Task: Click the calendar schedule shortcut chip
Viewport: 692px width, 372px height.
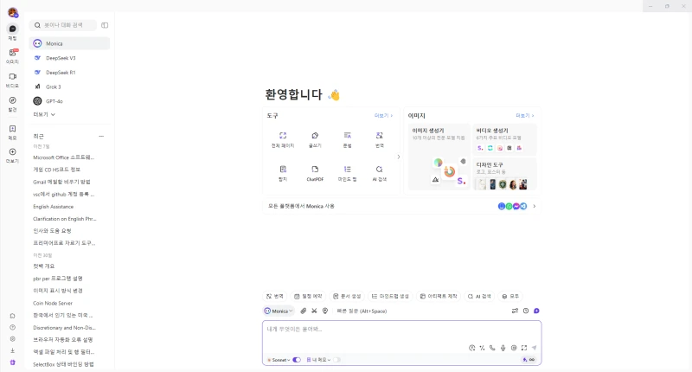Action: pos(308,296)
